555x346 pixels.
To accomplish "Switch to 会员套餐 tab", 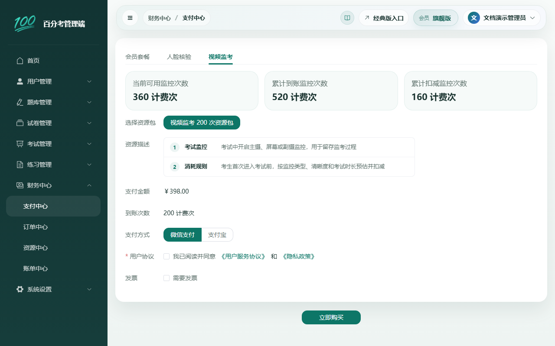I will click(137, 57).
